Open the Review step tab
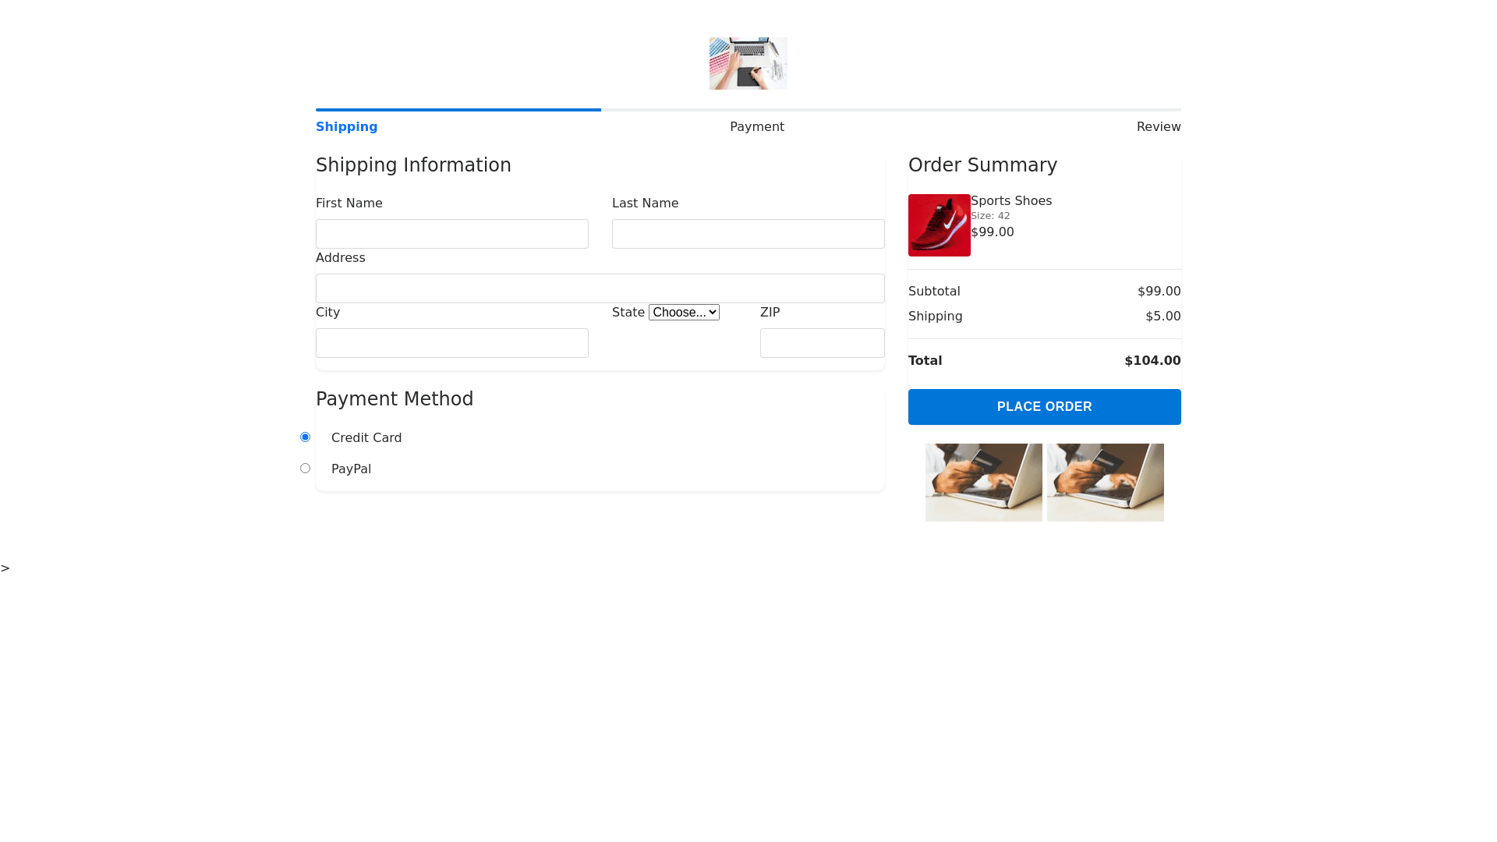 [x=1158, y=127]
